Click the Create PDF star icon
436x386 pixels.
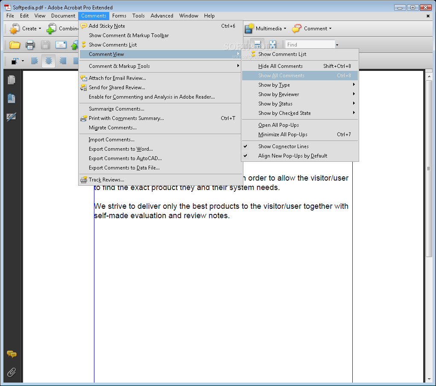(x=14, y=29)
